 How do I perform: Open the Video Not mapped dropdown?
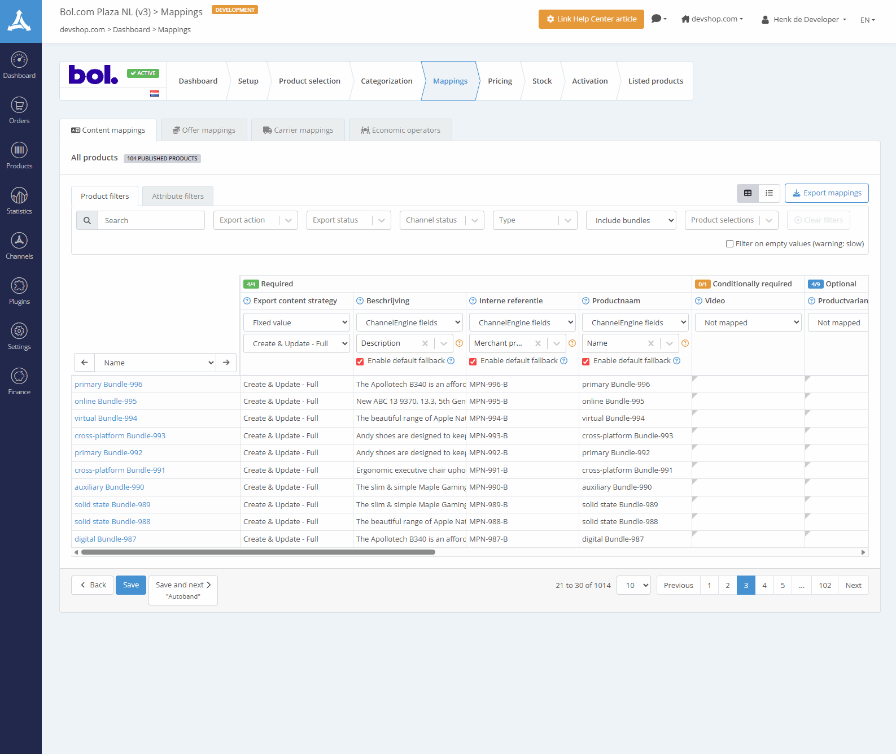click(748, 322)
